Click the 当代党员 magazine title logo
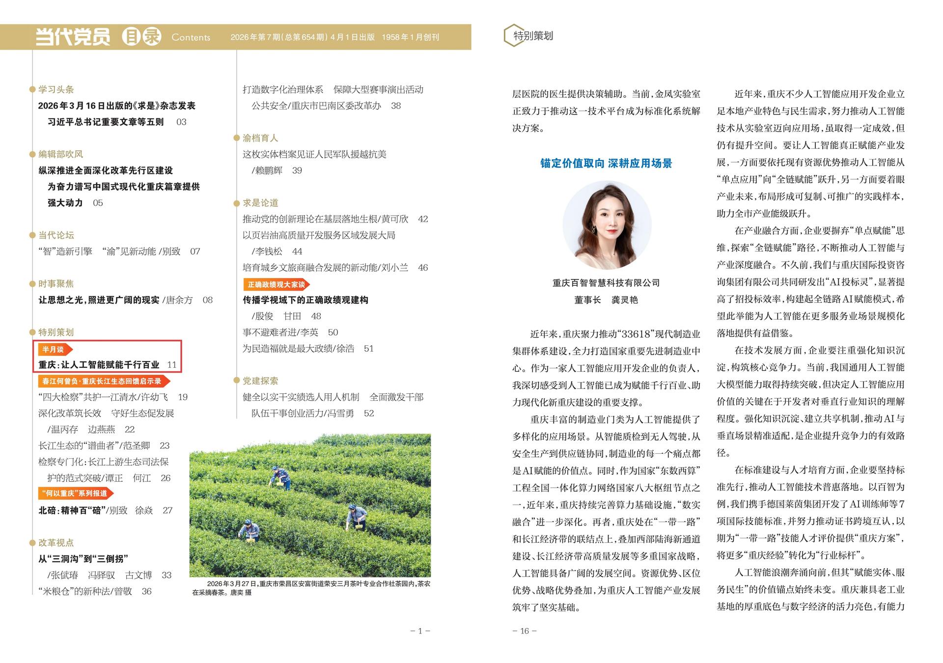Image resolution: width=943 pixels, height=663 pixels. pyautogui.click(x=73, y=37)
